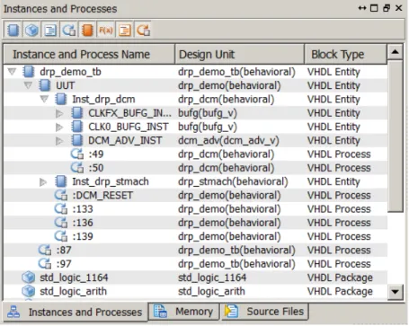
Task: Expand the CLKFX_BUFG_IN... tree node
Action: pyautogui.click(x=59, y=113)
